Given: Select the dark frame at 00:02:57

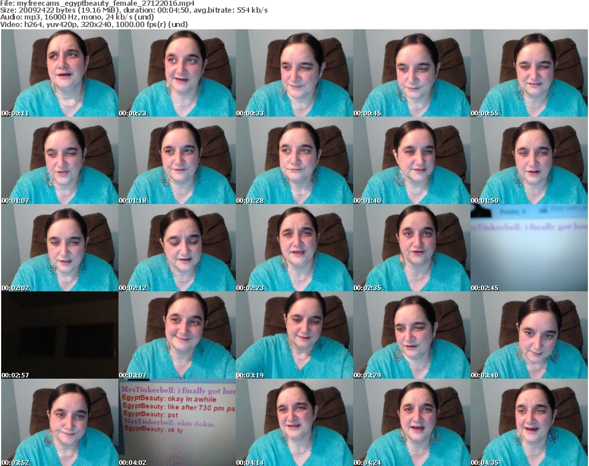Looking at the screenshot, I should (59, 335).
